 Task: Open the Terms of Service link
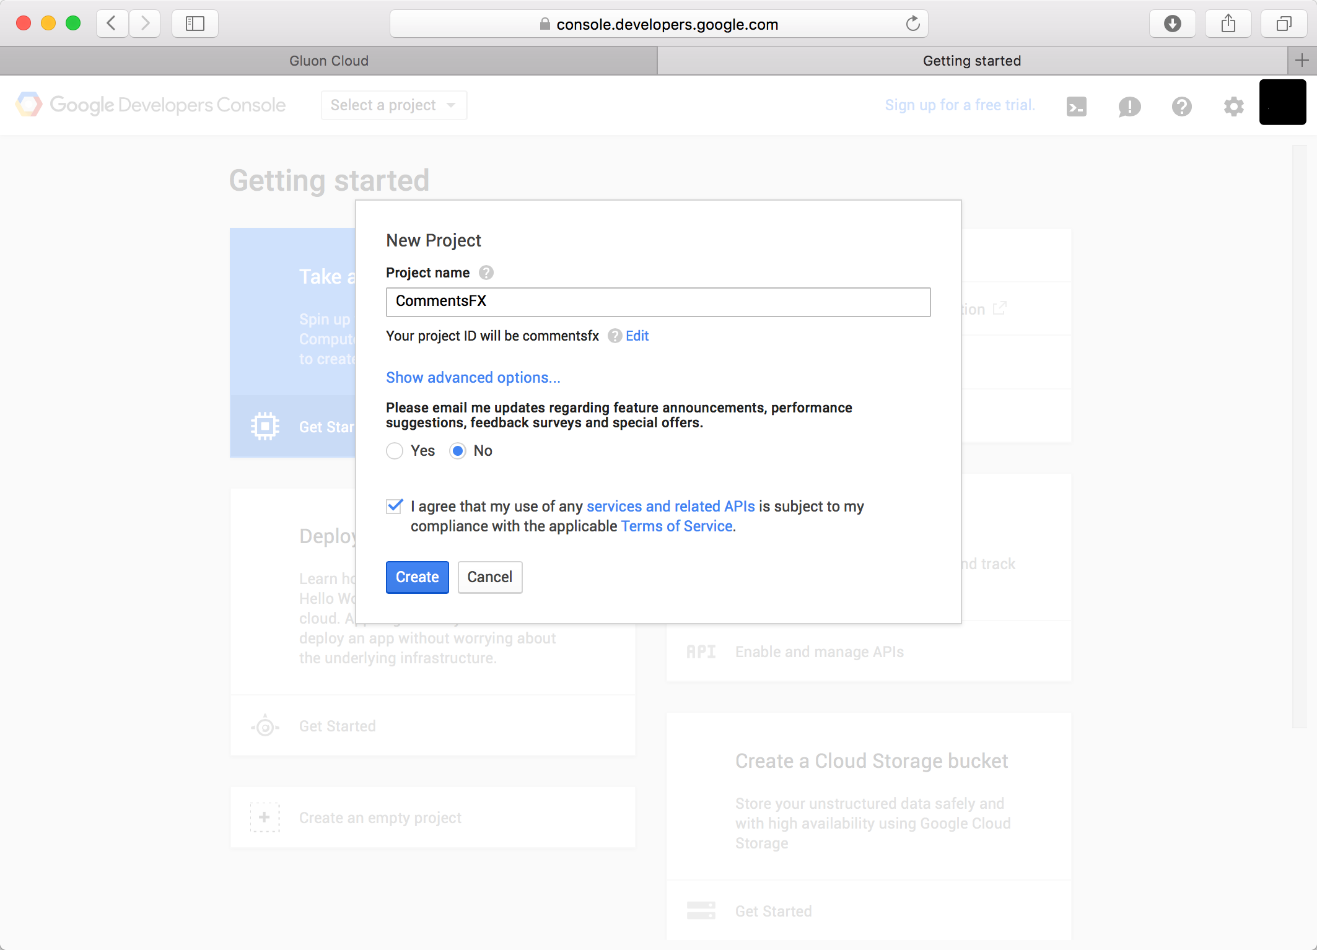677,526
